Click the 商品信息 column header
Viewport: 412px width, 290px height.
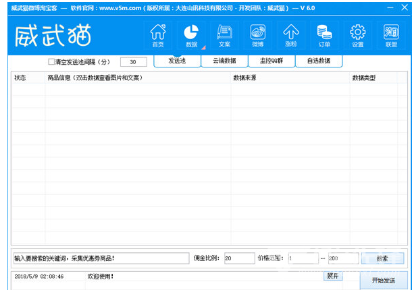tap(138, 78)
